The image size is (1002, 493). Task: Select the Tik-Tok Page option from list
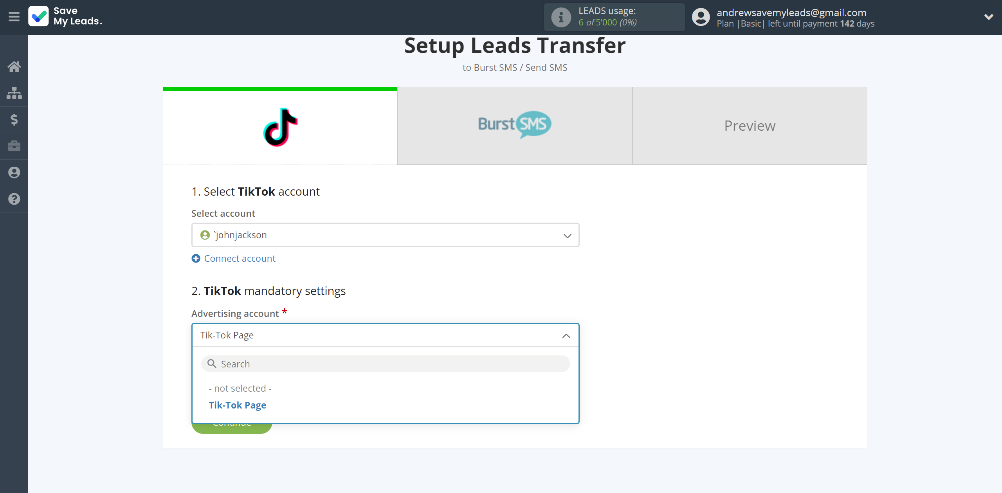(237, 404)
